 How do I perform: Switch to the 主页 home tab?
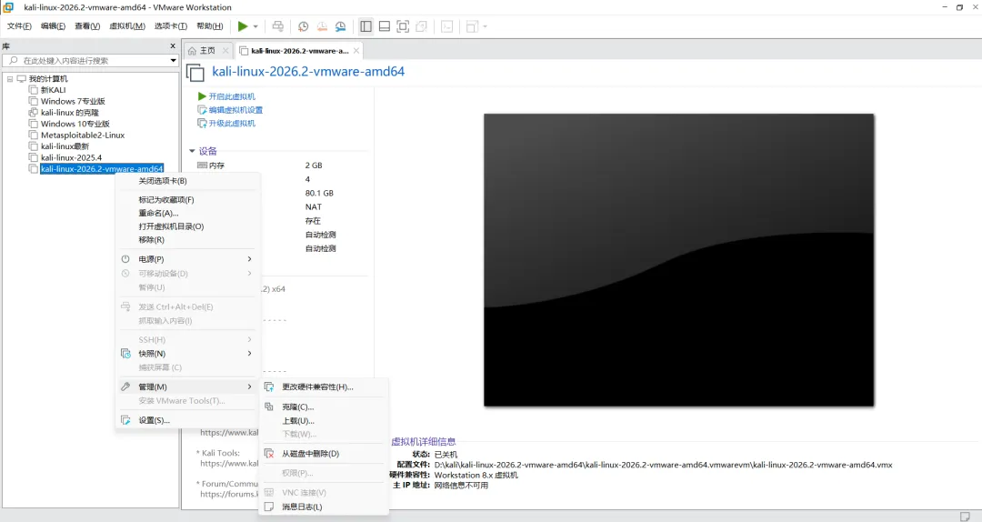coord(206,51)
